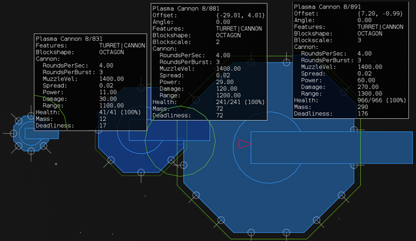Click the green range circle outline
The width and height of the screenshot is (416, 241).
180,141
